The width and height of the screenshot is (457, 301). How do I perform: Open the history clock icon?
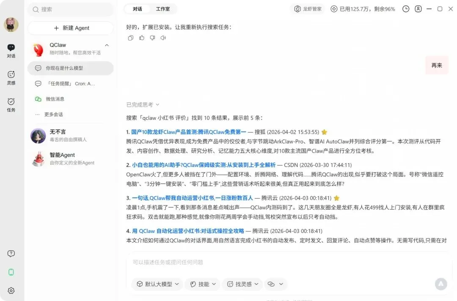pos(406,9)
